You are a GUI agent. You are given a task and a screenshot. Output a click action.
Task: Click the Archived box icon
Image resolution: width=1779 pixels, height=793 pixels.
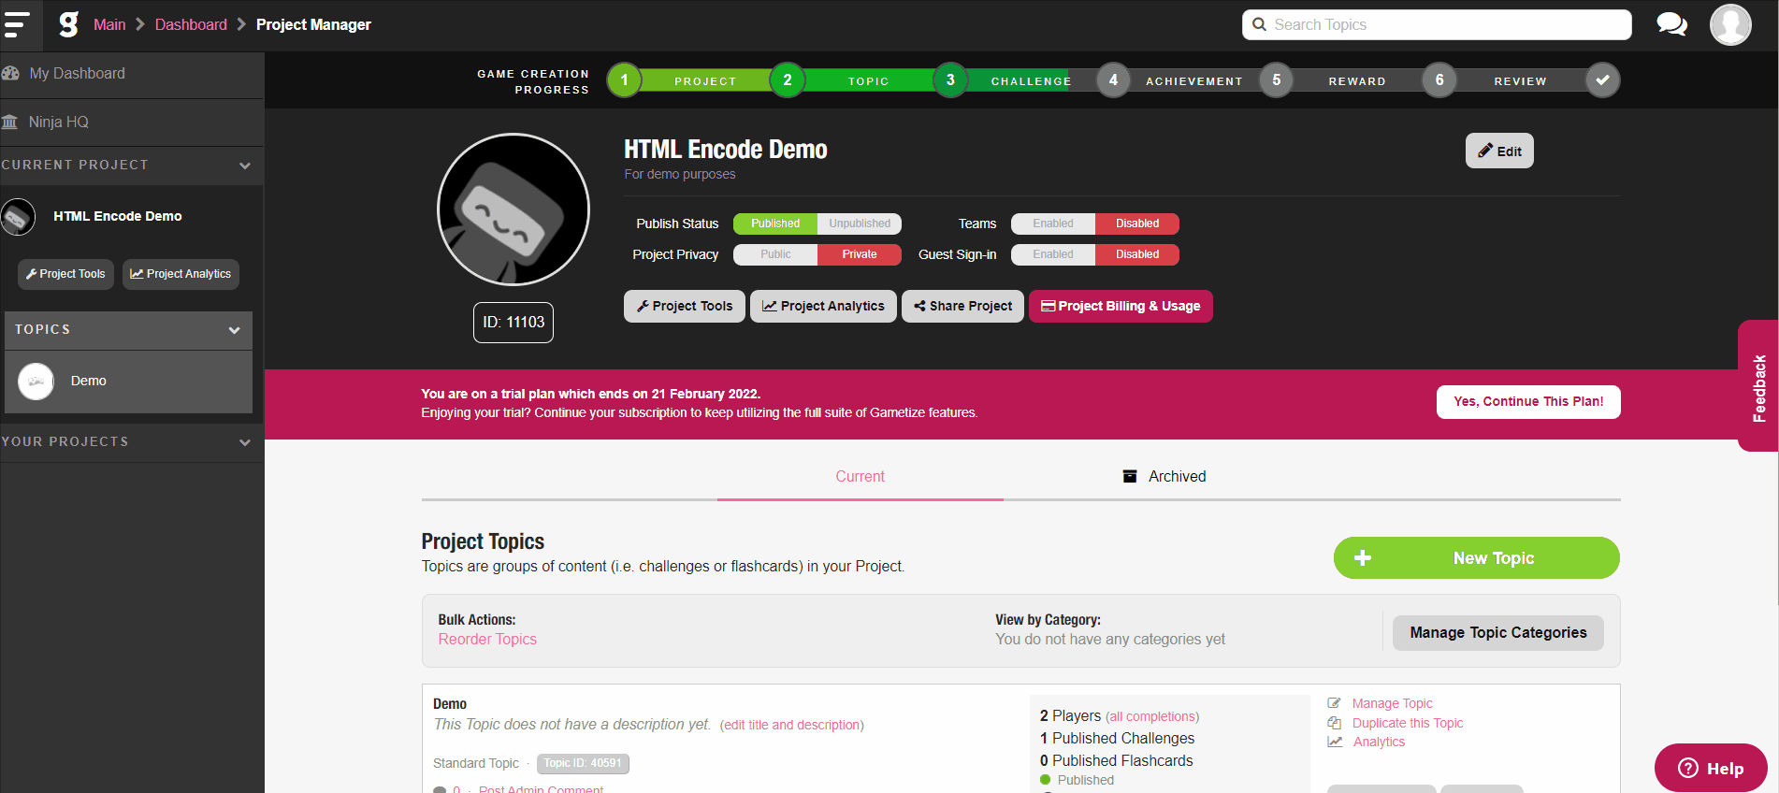(x=1130, y=476)
